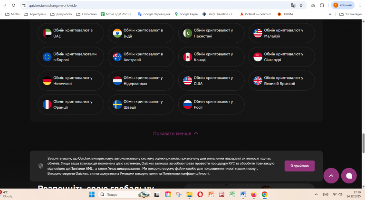Click the France flag icon
Viewport: 365px width, 200px height.
coord(47,105)
